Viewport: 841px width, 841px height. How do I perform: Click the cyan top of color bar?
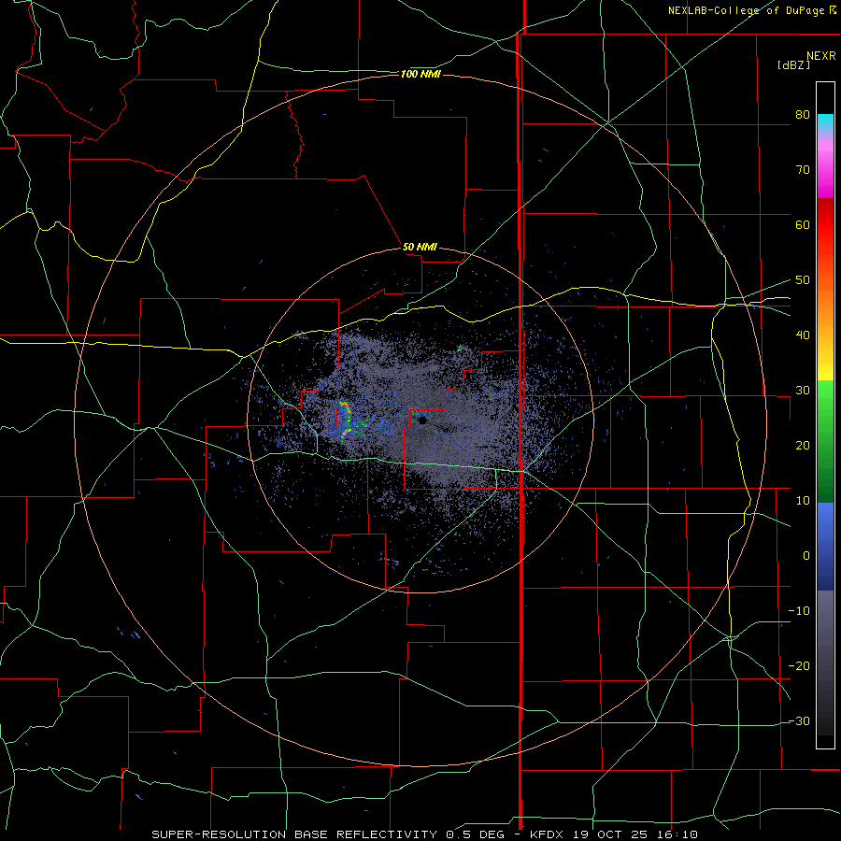[825, 122]
